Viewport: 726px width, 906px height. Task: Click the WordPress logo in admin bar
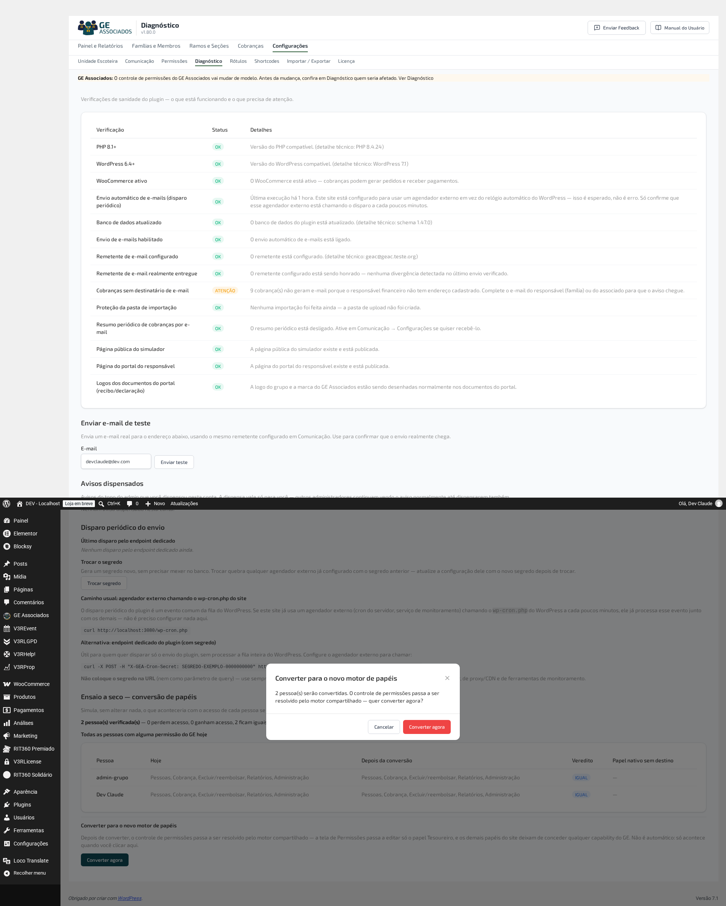(x=6, y=503)
